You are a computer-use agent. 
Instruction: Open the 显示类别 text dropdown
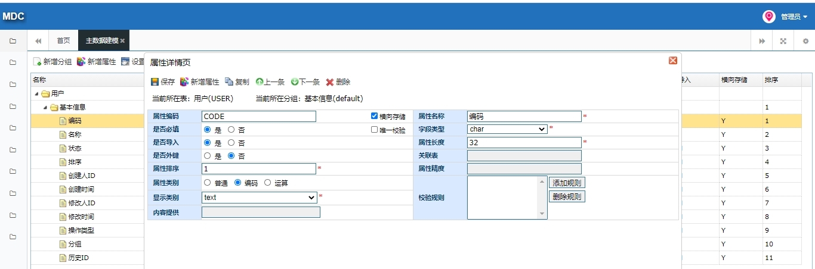[260, 197]
